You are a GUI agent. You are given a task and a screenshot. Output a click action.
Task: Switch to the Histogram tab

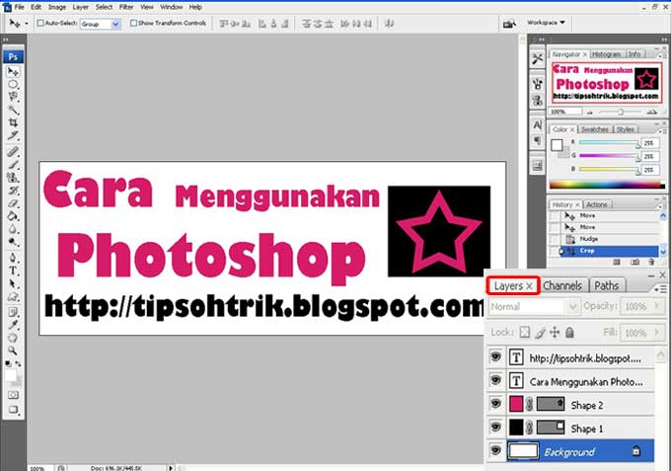(607, 54)
